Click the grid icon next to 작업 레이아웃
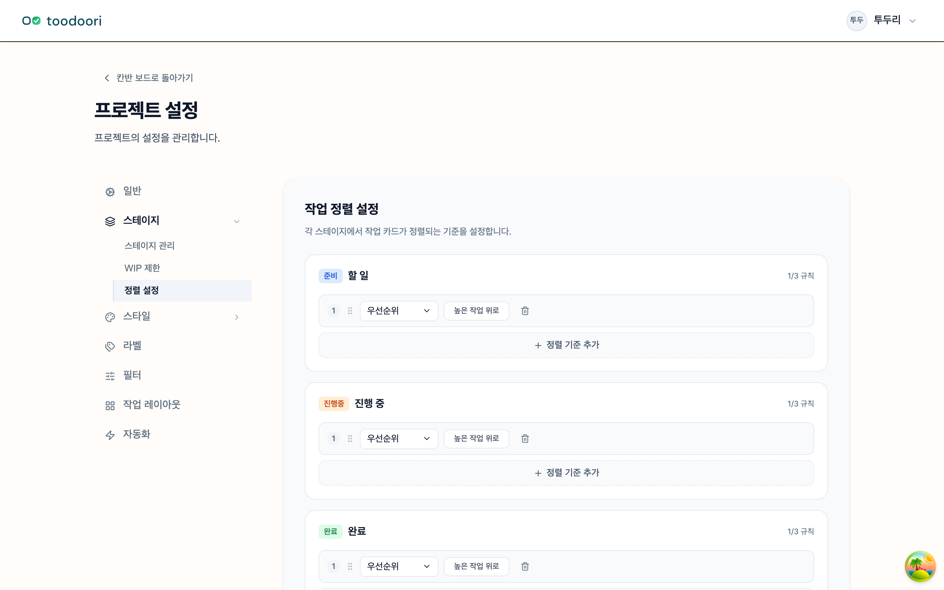The height and width of the screenshot is (590, 944). tap(110, 405)
